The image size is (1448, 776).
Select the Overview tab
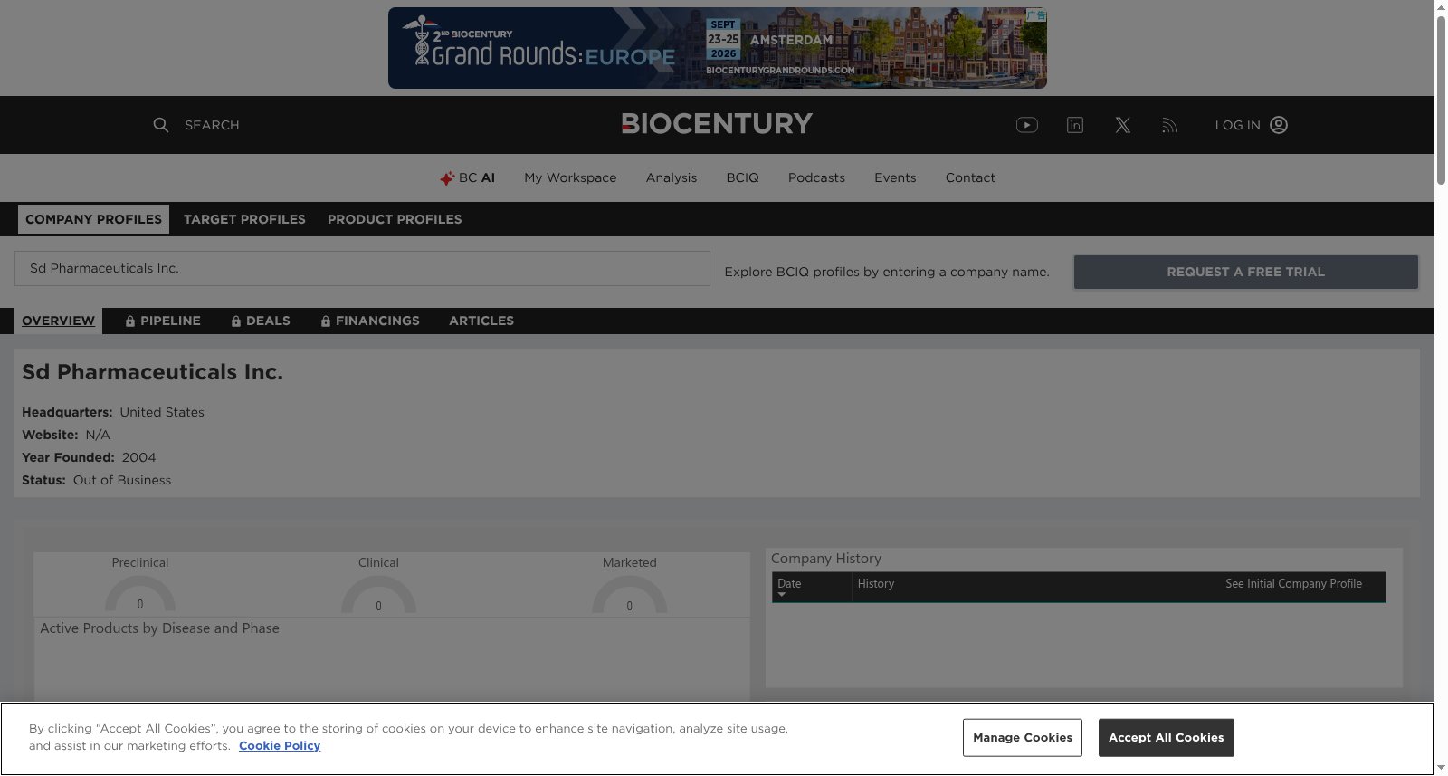pyautogui.click(x=59, y=321)
